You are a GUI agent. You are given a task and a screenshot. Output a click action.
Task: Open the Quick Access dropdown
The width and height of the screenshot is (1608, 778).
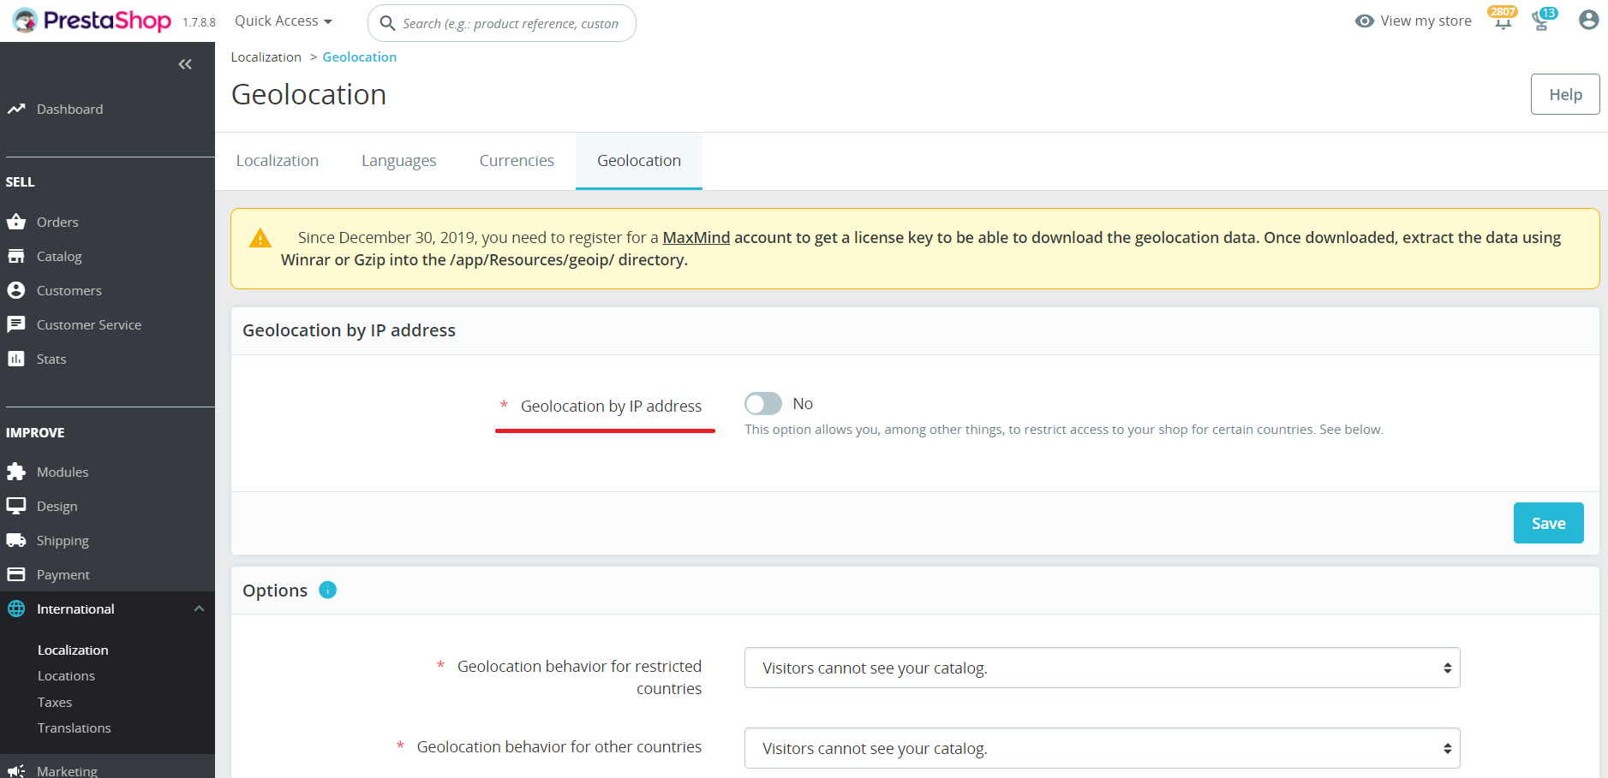(283, 21)
